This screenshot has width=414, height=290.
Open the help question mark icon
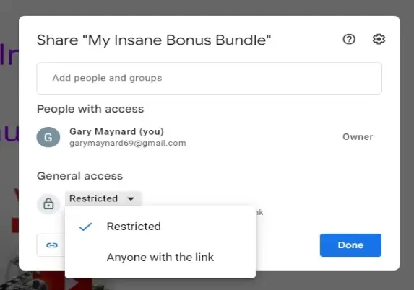point(349,40)
